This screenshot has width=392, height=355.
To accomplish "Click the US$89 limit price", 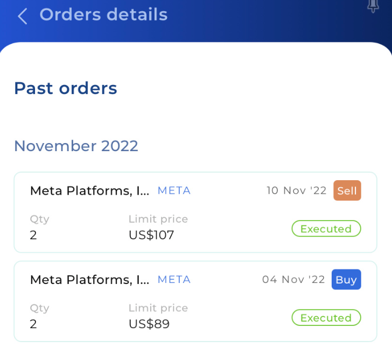I will [149, 324].
